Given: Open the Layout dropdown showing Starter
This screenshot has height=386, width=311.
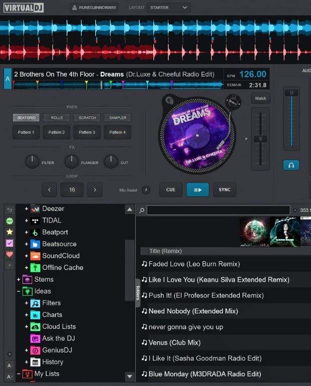Looking at the screenshot, I should [169, 8].
